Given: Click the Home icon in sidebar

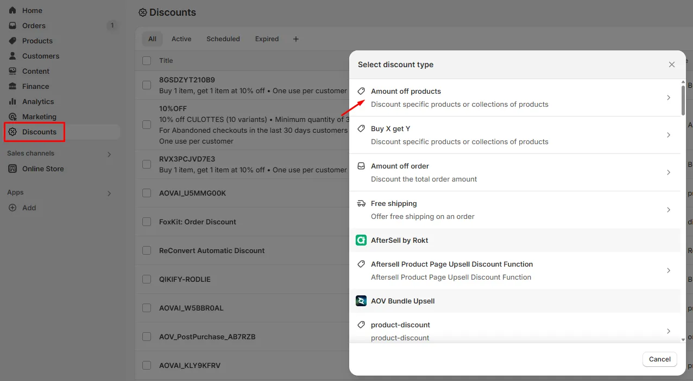Looking at the screenshot, I should coord(12,10).
